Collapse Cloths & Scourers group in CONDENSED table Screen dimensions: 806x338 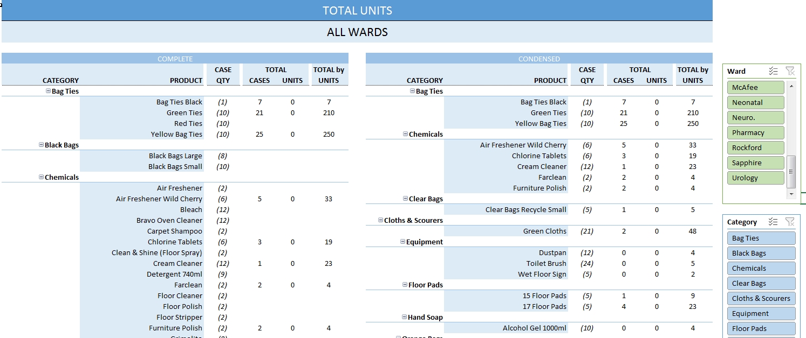[381, 220]
